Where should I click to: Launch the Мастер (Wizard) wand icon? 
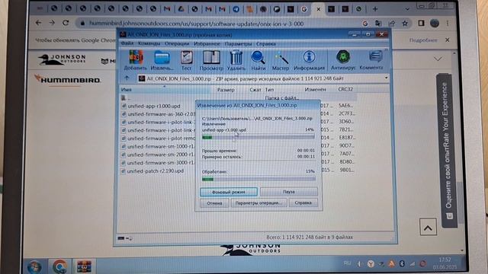coord(281,60)
